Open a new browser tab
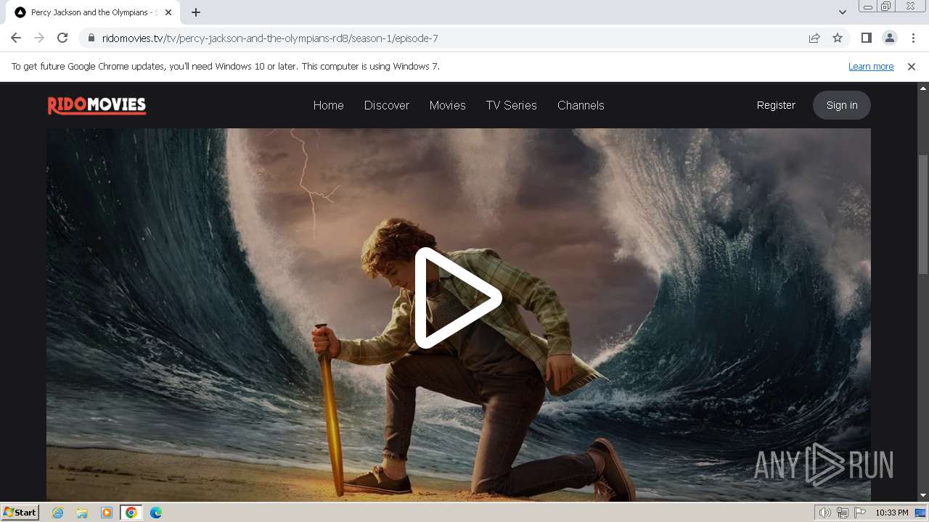The width and height of the screenshot is (929, 522). tap(196, 12)
